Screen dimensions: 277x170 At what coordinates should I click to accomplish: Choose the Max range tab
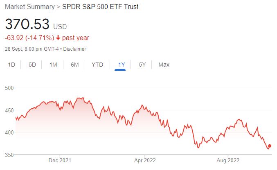pyautogui.click(x=164, y=65)
